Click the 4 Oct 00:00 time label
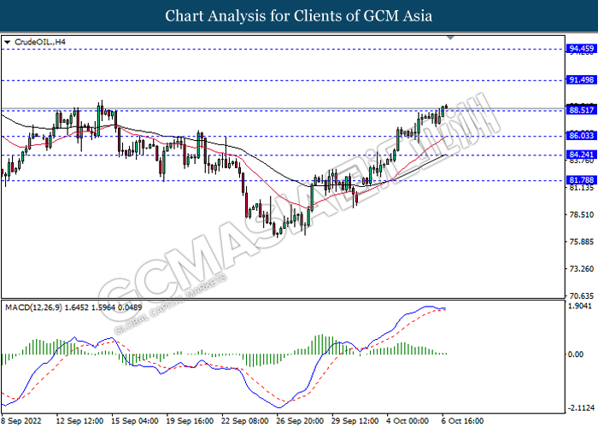 pos(408,421)
